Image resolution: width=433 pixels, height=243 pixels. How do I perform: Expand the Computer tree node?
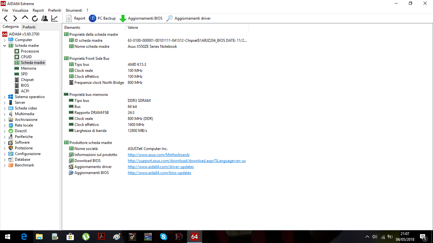coord(4,40)
